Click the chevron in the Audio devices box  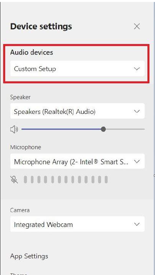tap(136, 68)
